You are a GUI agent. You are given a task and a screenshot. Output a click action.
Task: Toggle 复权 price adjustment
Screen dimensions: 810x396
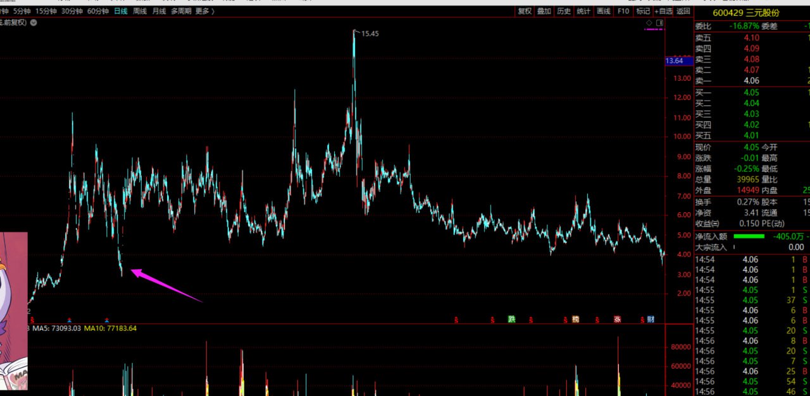tap(525, 11)
